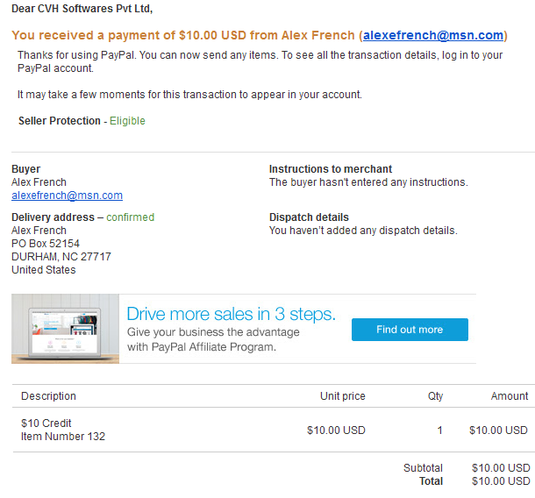Screen dimensions: 535x498
Task: Click the Instructions to merchant heading
Action: [x=331, y=169]
